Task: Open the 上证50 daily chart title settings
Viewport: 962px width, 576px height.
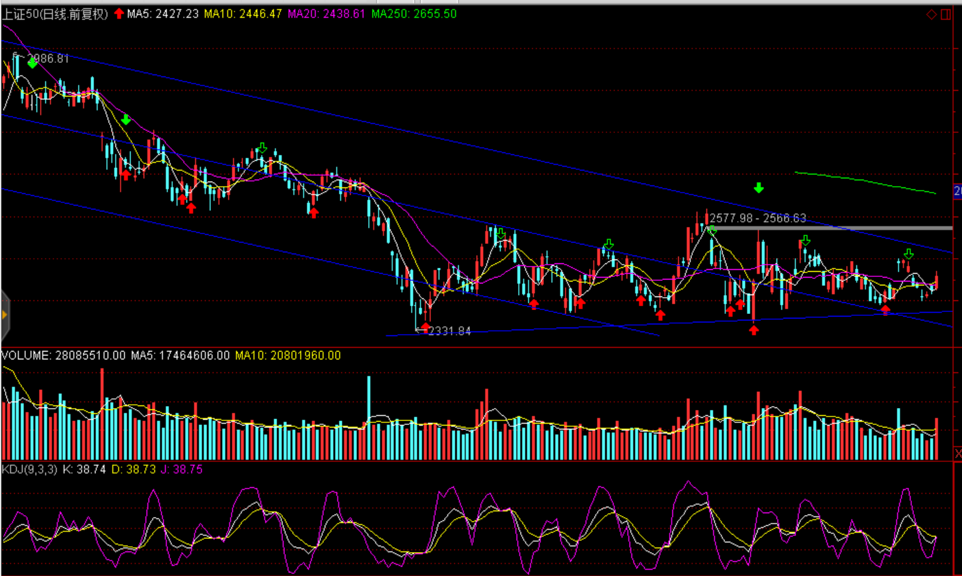Action: tap(55, 14)
